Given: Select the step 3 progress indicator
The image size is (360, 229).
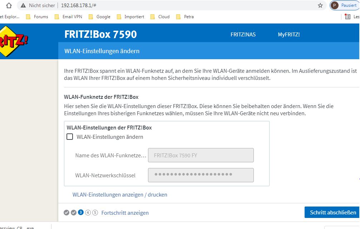Looking at the screenshot, I should coord(80,212).
